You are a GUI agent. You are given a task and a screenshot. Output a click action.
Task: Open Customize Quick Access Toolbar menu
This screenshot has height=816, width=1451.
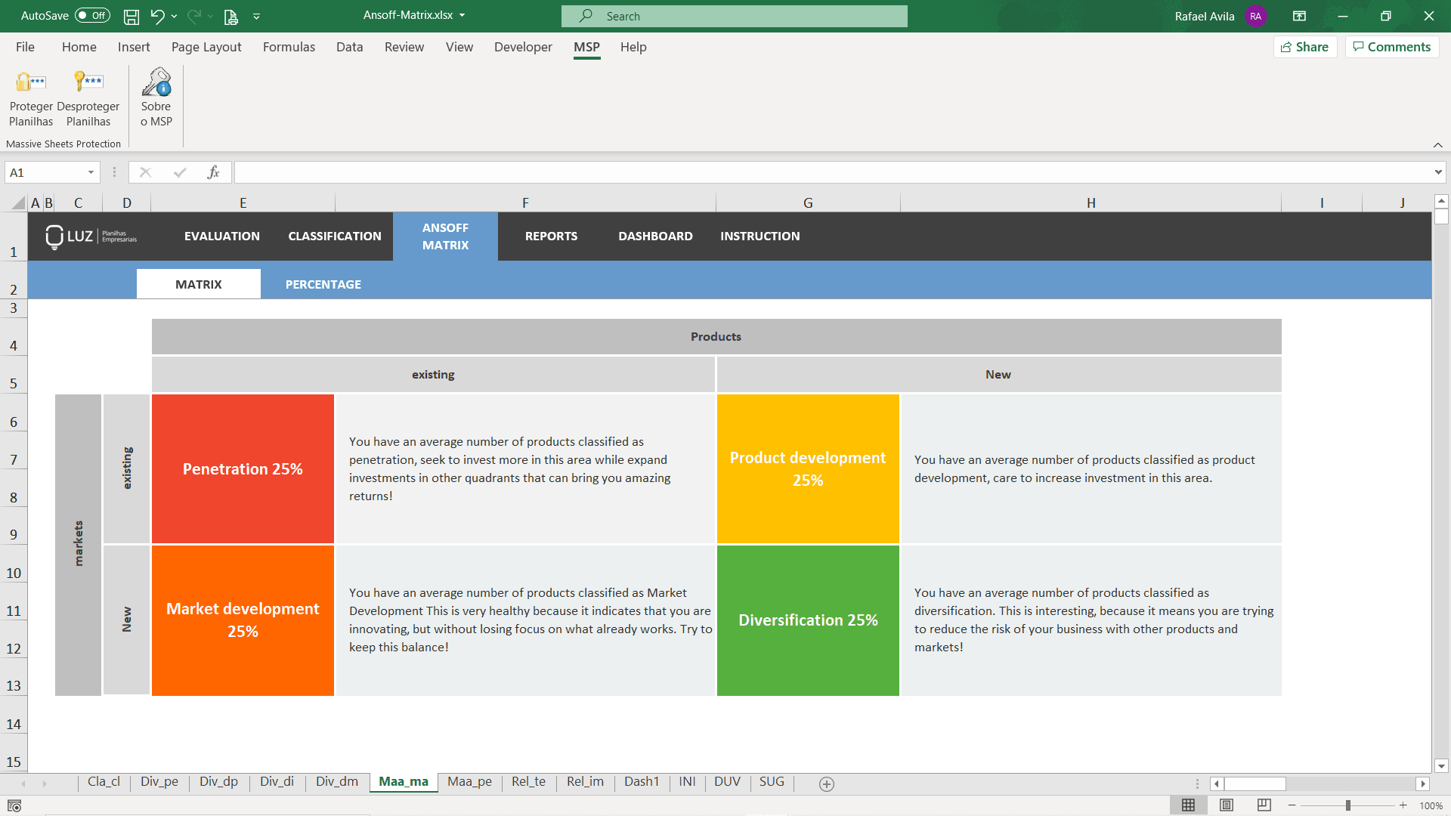[x=256, y=16]
